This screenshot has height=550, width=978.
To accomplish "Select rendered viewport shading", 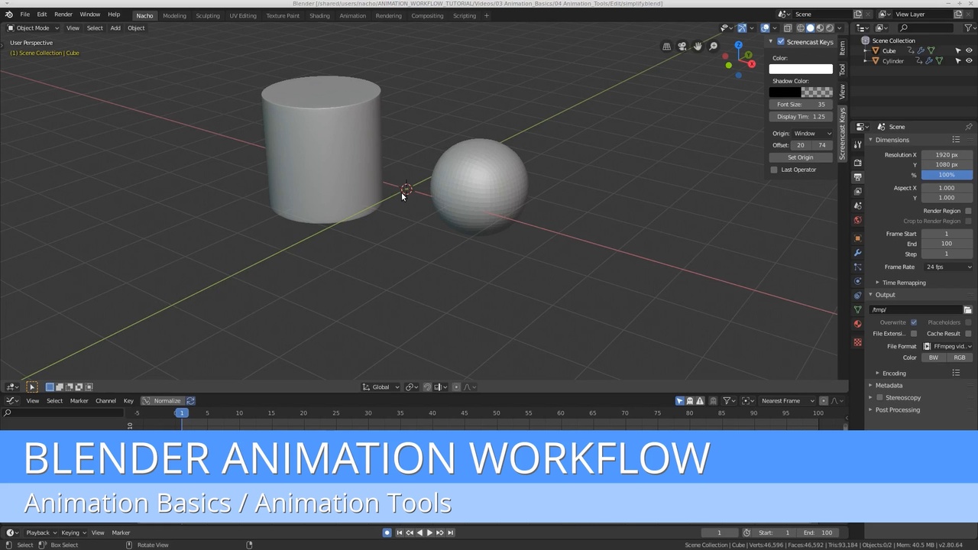I will (830, 28).
